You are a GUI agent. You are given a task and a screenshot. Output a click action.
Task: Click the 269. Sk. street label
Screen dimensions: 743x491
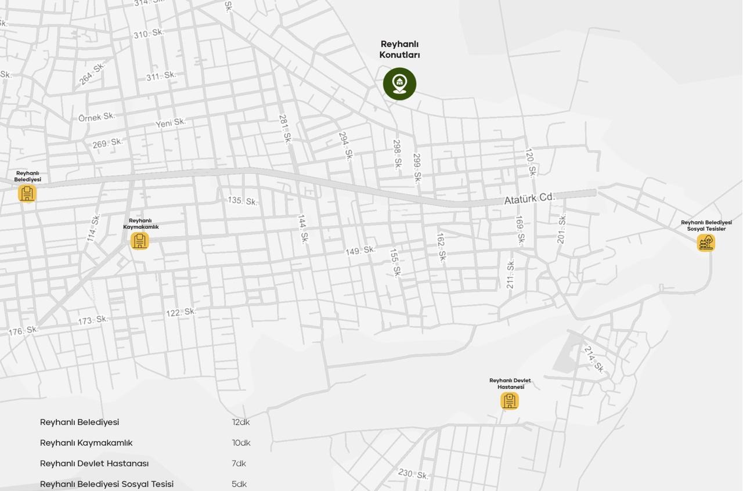107,143
